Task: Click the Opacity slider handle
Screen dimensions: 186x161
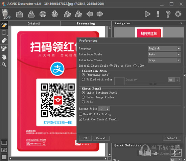Action: pos(153,84)
